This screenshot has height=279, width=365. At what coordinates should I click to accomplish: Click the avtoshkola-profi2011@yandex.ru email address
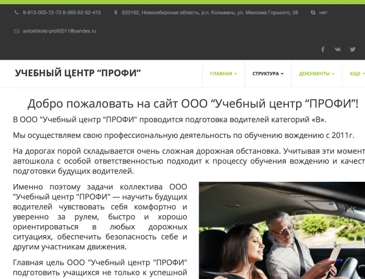pyautogui.click(x=59, y=31)
